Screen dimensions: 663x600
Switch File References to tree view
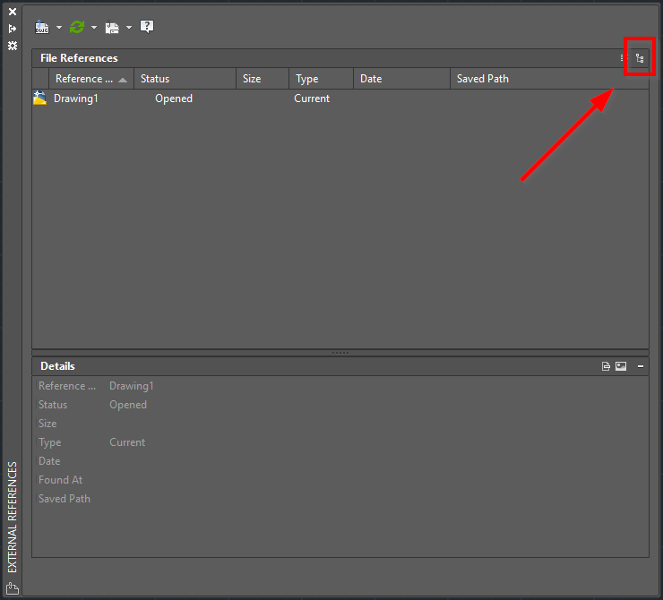640,58
